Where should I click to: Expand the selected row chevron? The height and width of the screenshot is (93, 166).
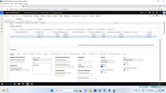point(12,37)
